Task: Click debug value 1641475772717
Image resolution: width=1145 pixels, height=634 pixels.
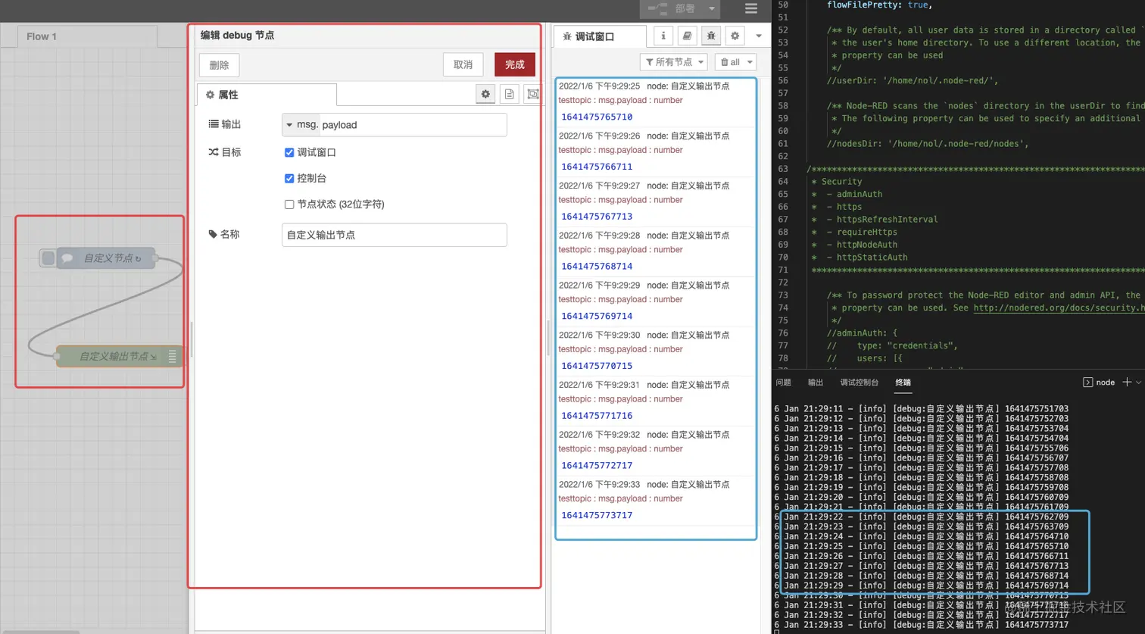Action: (x=597, y=466)
